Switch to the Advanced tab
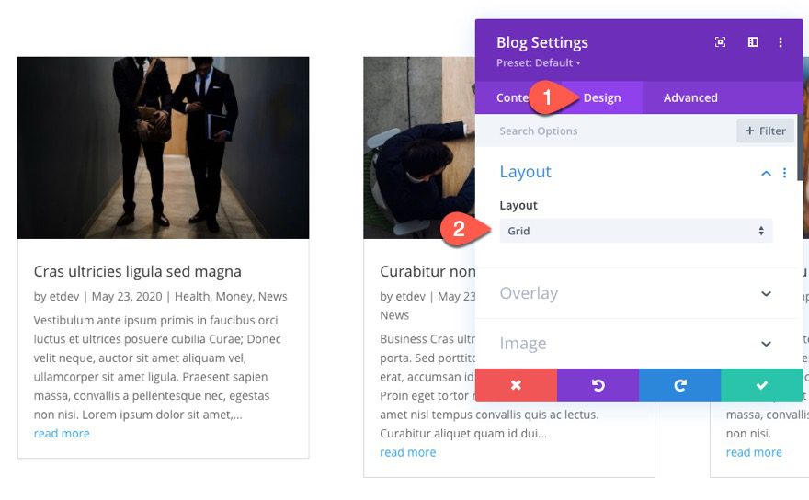This screenshot has width=809, height=500. (690, 97)
